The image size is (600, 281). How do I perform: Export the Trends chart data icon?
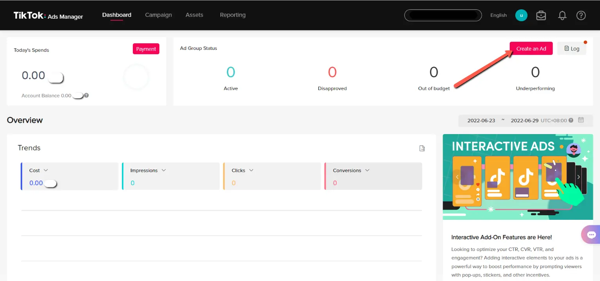tap(422, 148)
